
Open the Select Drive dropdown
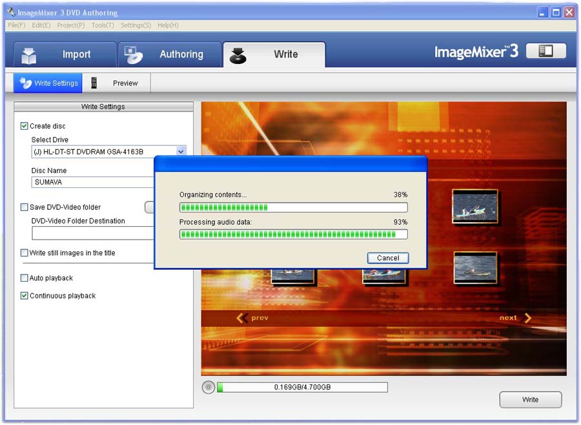[181, 152]
